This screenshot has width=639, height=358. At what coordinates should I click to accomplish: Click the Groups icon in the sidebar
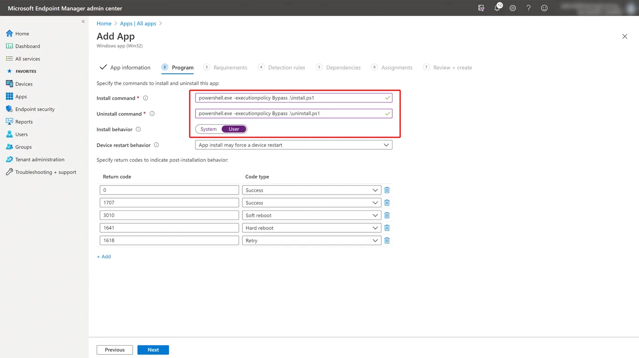9,147
